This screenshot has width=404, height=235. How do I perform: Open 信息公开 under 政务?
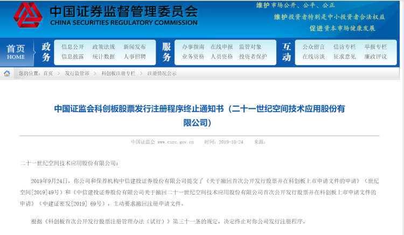point(73,47)
